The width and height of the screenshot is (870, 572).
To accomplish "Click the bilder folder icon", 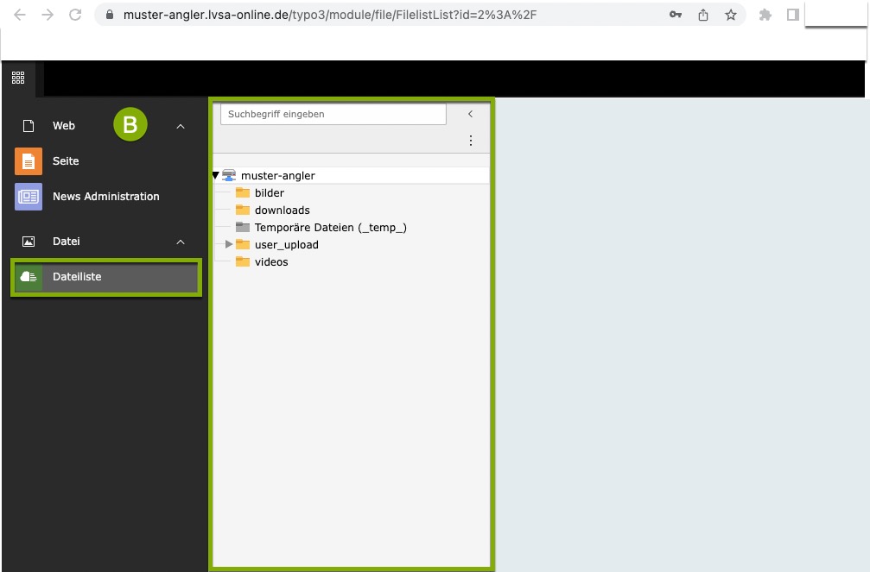I will point(243,192).
